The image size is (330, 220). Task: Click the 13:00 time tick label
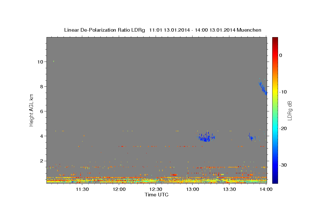pos(193,189)
